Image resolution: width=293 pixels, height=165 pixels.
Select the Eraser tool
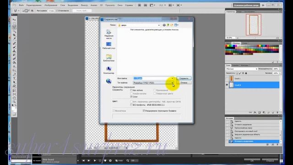click(x=14, y=59)
